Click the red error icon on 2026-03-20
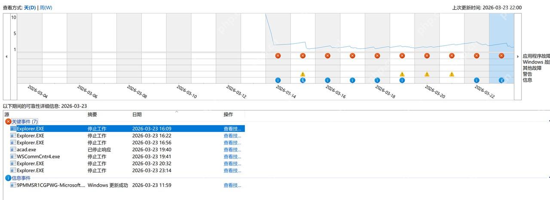Screen dimensions: 550x200 tap(427, 56)
